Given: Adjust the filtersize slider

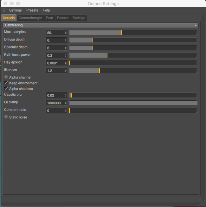Looking at the screenshot, I should (x=133, y=71).
